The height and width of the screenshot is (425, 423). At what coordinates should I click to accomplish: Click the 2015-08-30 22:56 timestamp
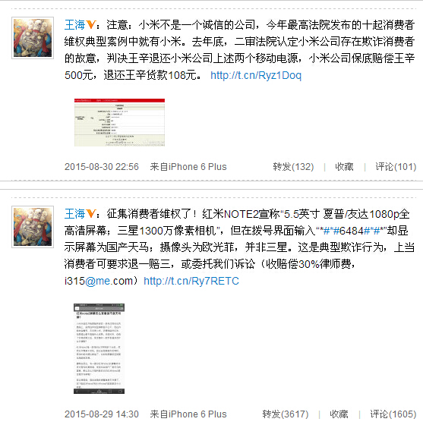click(x=102, y=167)
